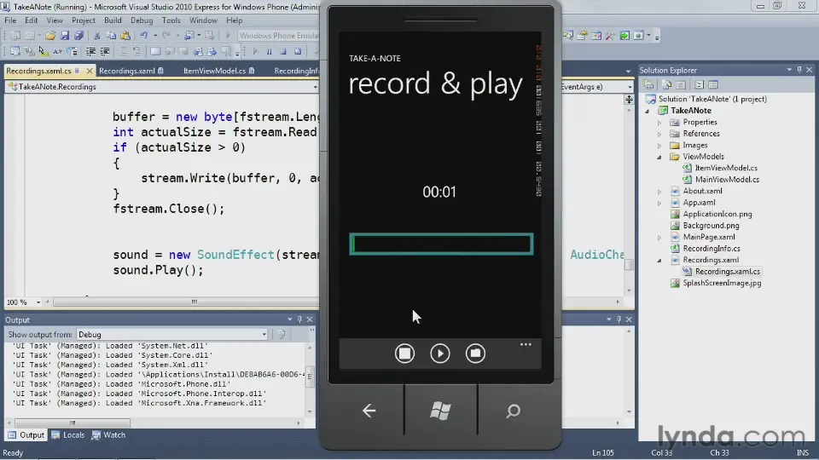Click the Properties icon in Solution Explorer toolbar
The width and height of the screenshot is (819, 460).
tap(648, 84)
